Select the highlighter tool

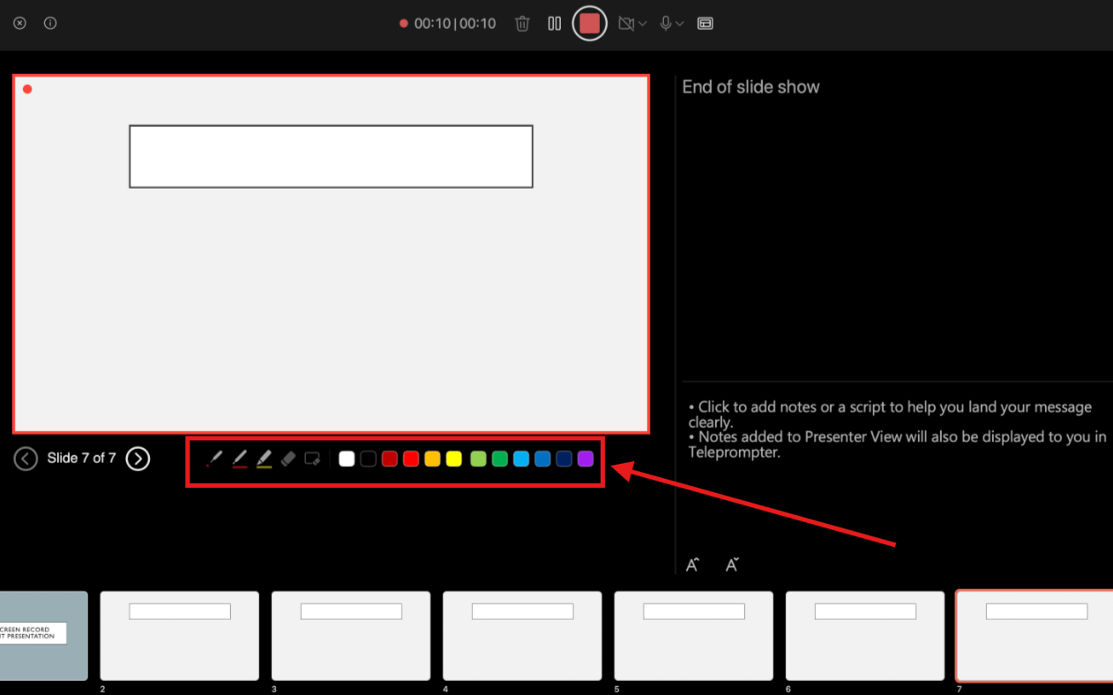[x=264, y=459]
